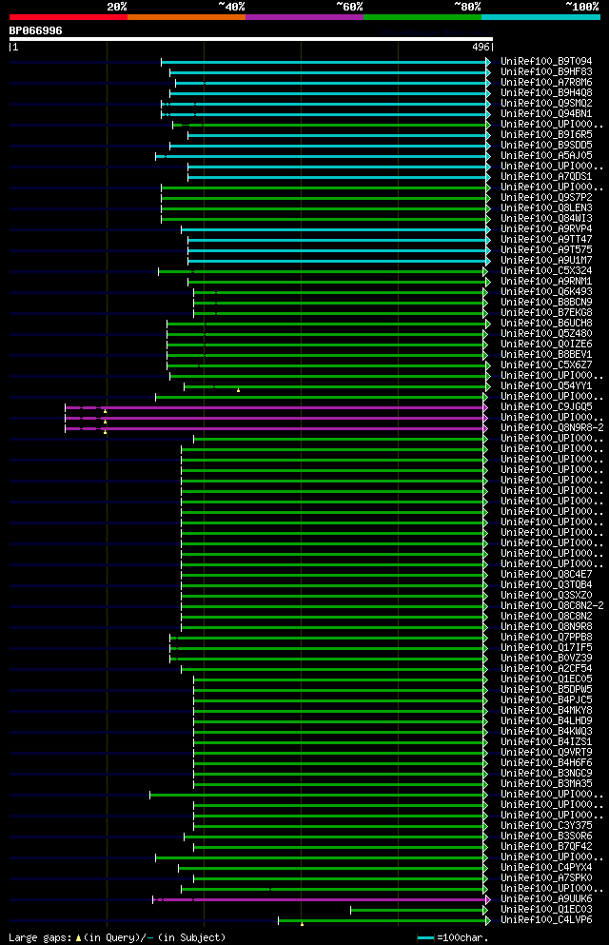Click the arrowhead ending the UniRef100_Q54YY1 alignment
Screen dimensions: 609x945
pos(488,386)
